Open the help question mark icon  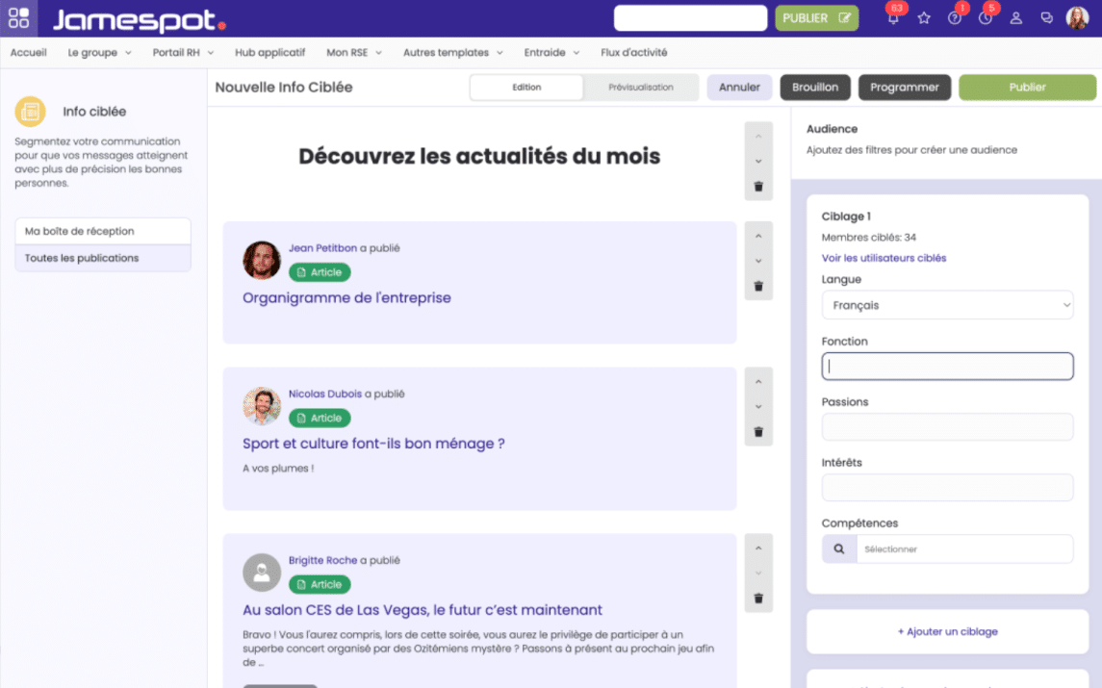[x=955, y=18]
